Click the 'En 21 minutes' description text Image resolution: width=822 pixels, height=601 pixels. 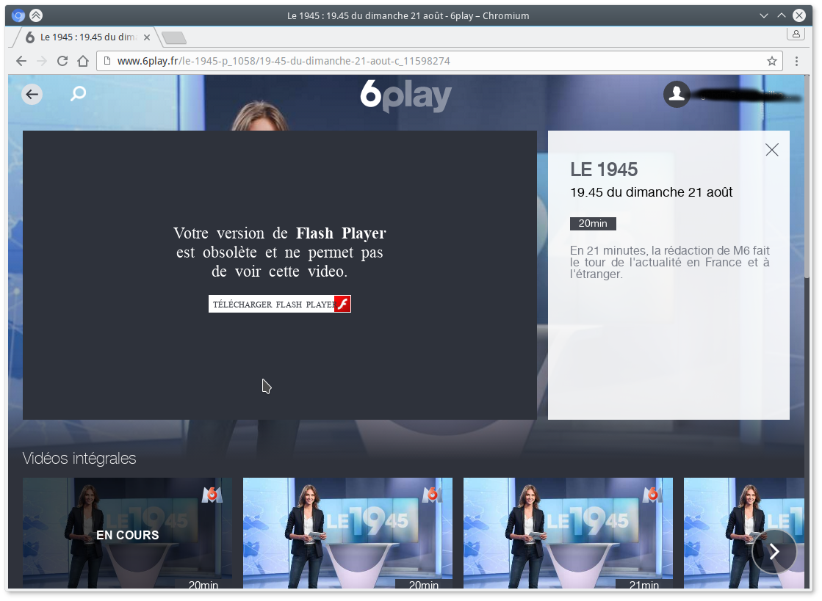click(x=670, y=262)
